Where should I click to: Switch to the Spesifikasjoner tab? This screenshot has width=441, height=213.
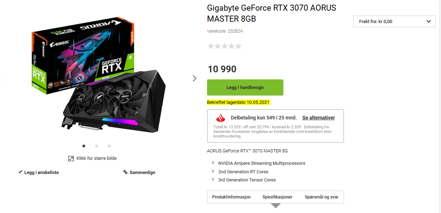[x=277, y=197]
